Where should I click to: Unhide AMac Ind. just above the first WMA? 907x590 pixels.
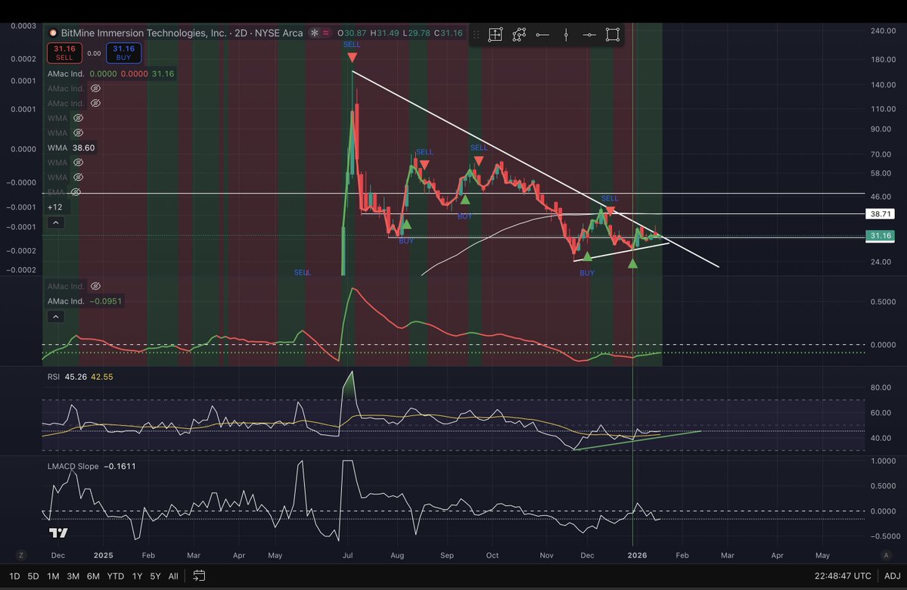tap(95, 103)
